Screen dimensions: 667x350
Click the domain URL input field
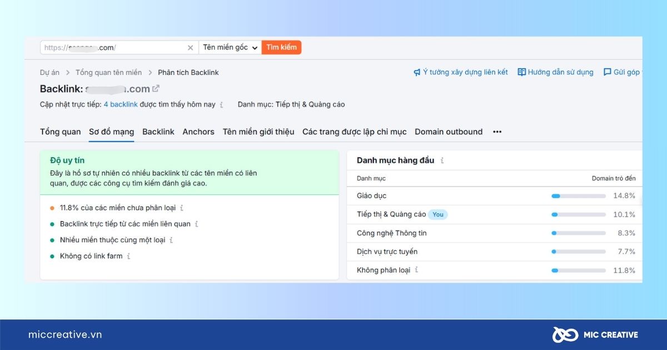click(x=111, y=48)
